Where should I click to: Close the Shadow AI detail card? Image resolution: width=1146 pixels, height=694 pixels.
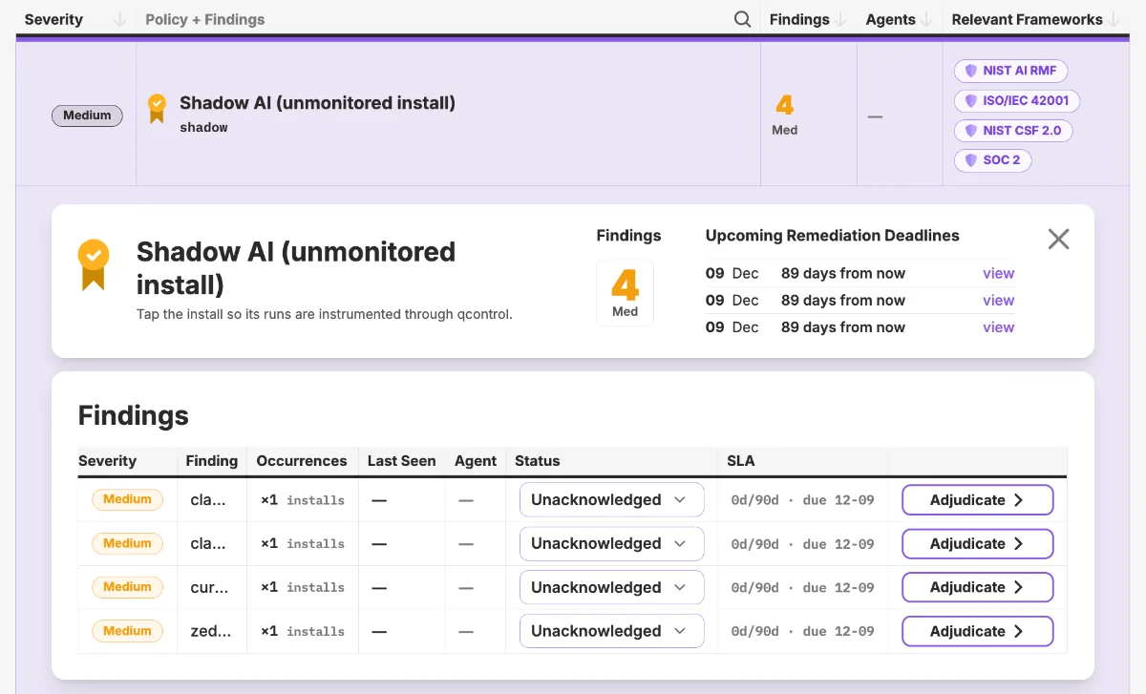point(1058,239)
